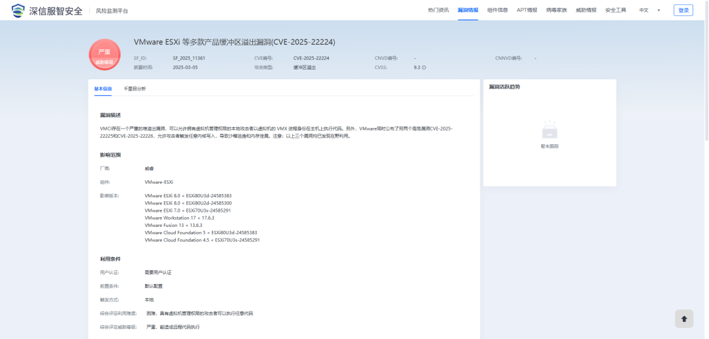The image size is (709, 339).
Task: Click the 漏洞活跃趋势 panel heading
Action: point(504,87)
